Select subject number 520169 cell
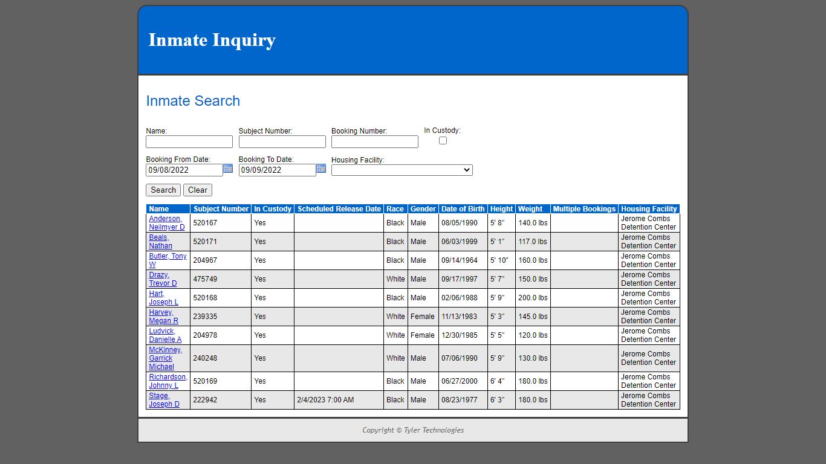Image resolution: width=826 pixels, height=464 pixels. coord(221,381)
